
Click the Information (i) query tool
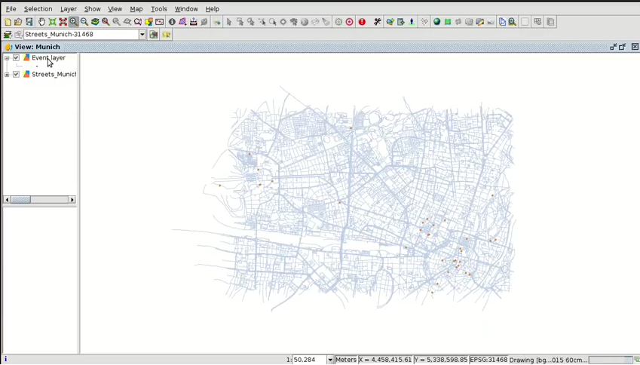point(172,22)
